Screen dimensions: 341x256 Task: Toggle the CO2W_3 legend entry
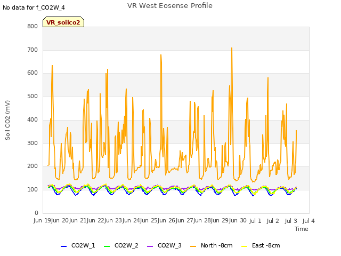[x=164, y=245]
